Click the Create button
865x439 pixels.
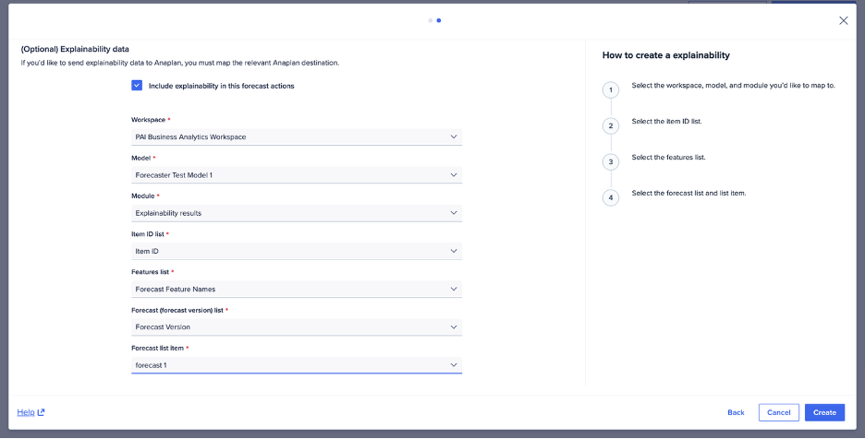824,412
